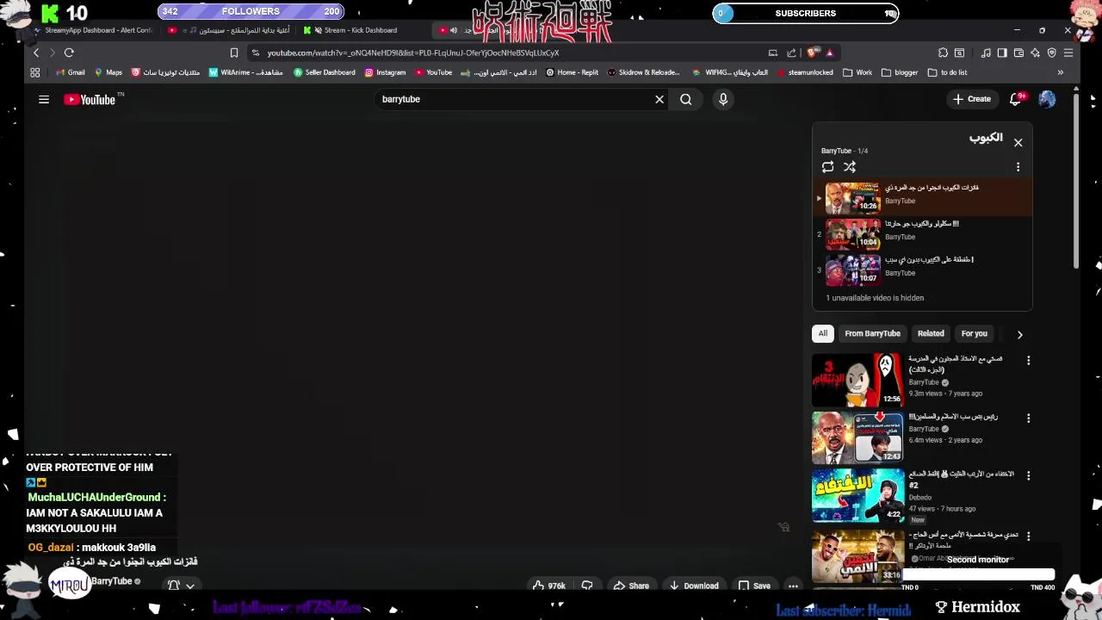Open Gmail bookmark
Image resolution: width=1102 pixels, height=620 pixels.
pyautogui.click(x=71, y=72)
